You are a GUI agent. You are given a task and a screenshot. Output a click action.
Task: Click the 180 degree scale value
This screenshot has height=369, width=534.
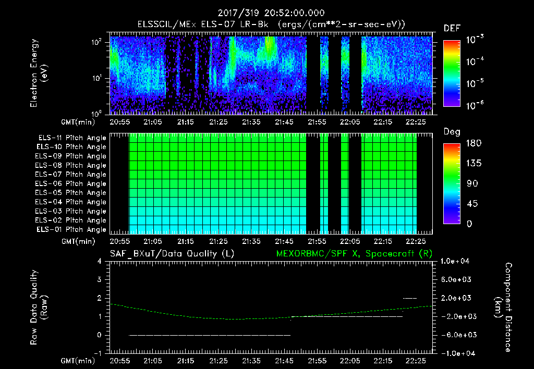pyautogui.click(x=474, y=143)
